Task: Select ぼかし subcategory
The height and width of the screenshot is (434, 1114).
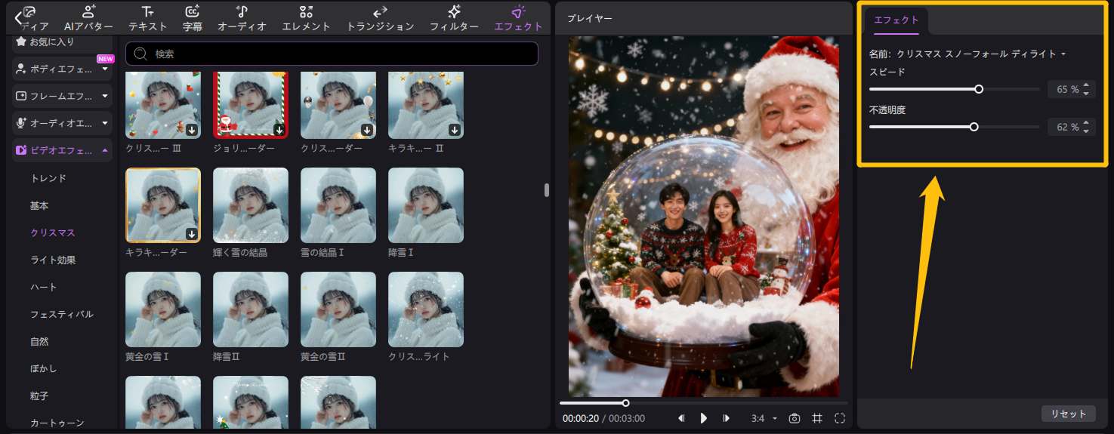Action: click(x=44, y=369)
